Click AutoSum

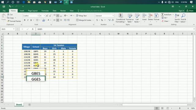point(166,14)
